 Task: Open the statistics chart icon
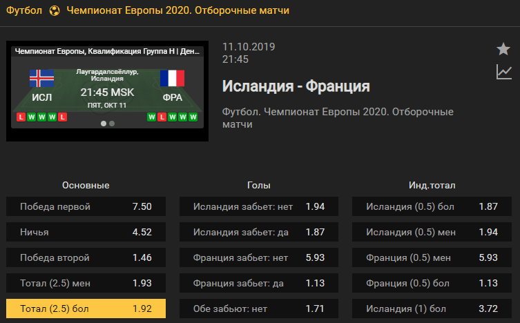(503, 72)
